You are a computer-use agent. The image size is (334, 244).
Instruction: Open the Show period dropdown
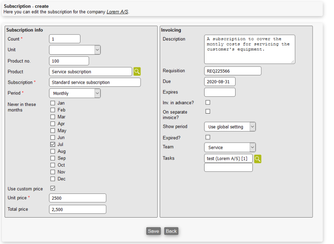(x=230, y=127)
